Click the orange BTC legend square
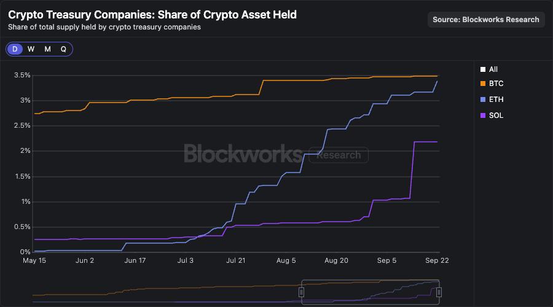Image resolution: width=553 pixels, height=307 pixels. (x=483, y=84)
